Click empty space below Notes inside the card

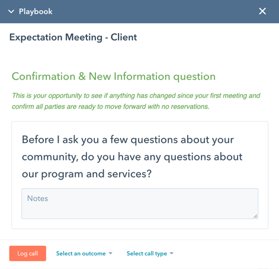(x=140, y=224)
